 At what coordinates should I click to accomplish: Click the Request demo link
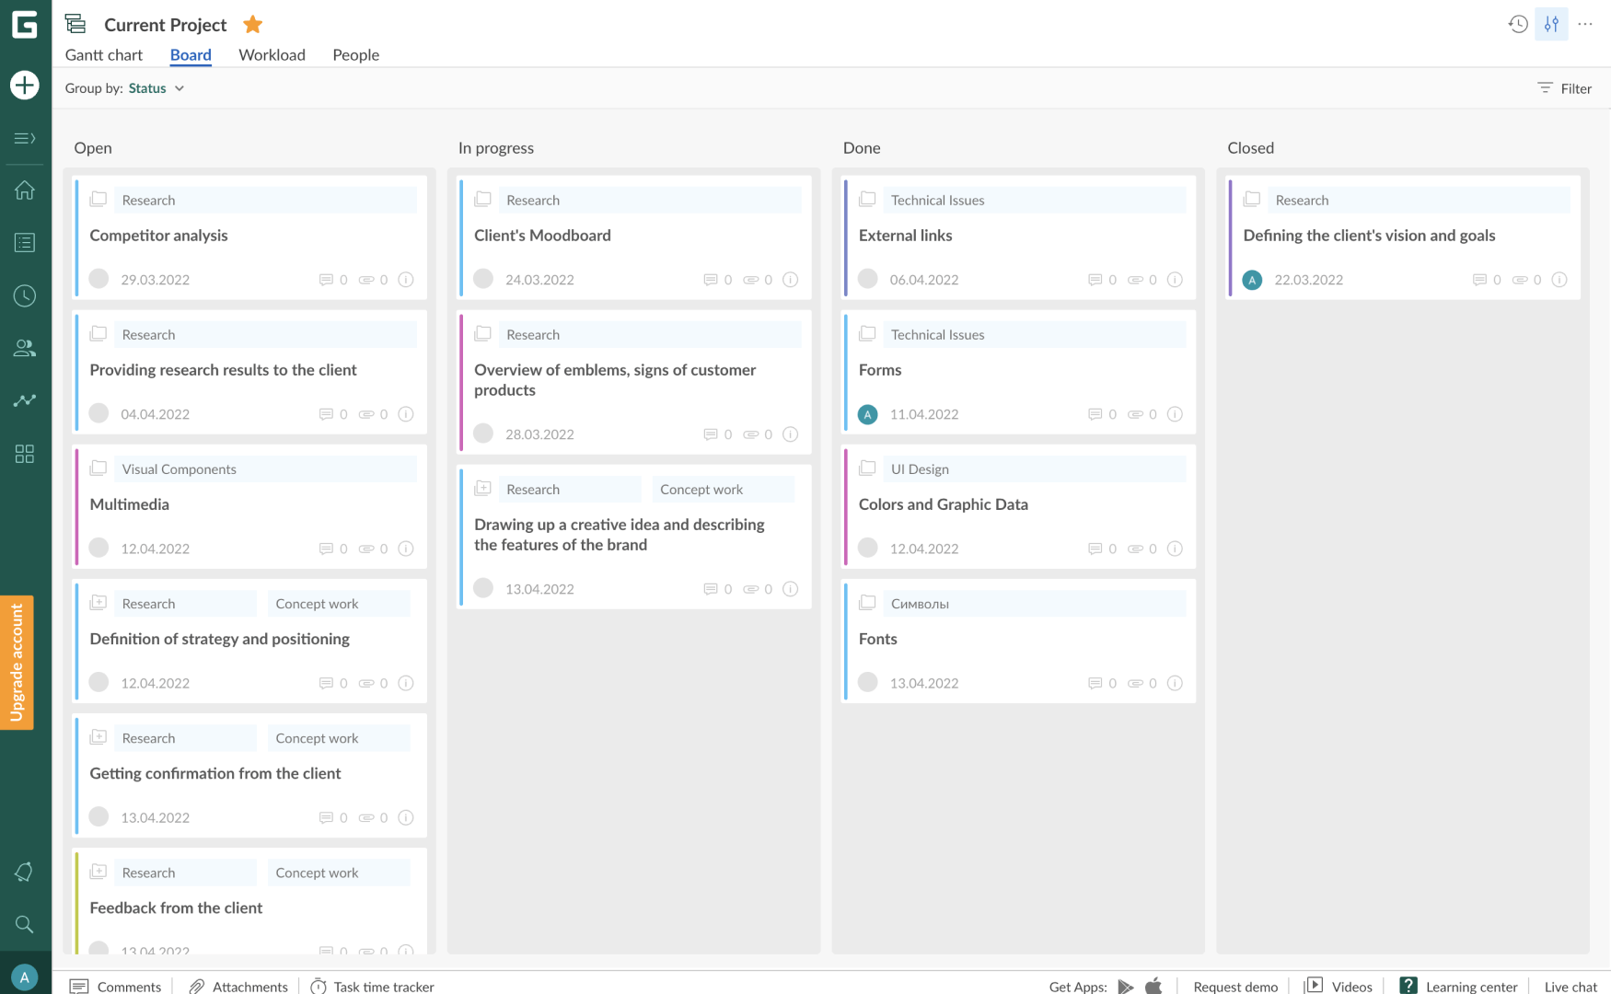coord(1235,987)
